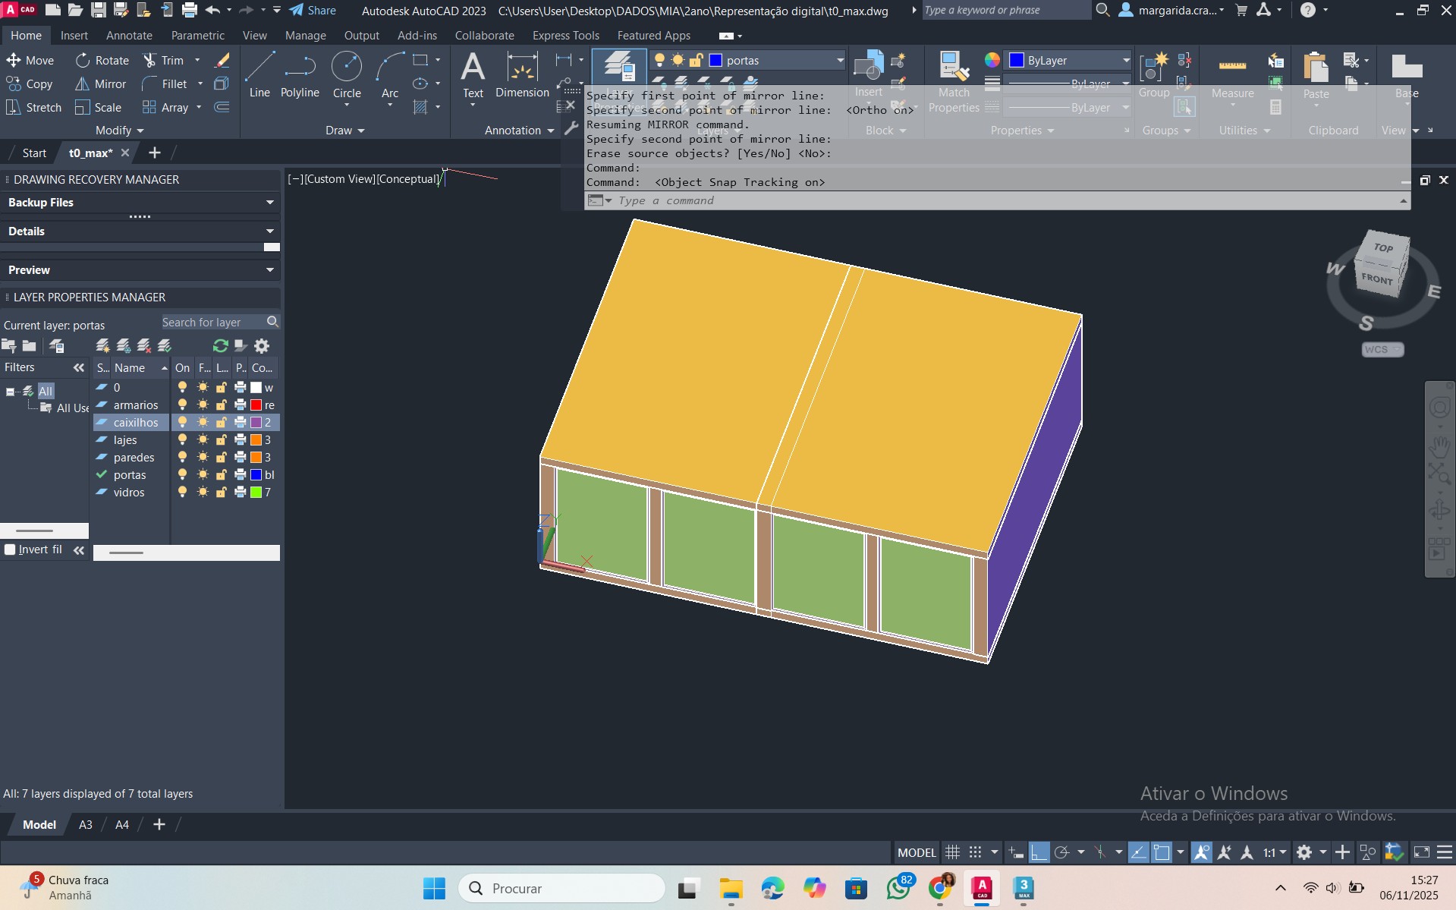Toggle the grid display in status bar
This screenshot has height=910, width=1456.
tap(952, 852)
